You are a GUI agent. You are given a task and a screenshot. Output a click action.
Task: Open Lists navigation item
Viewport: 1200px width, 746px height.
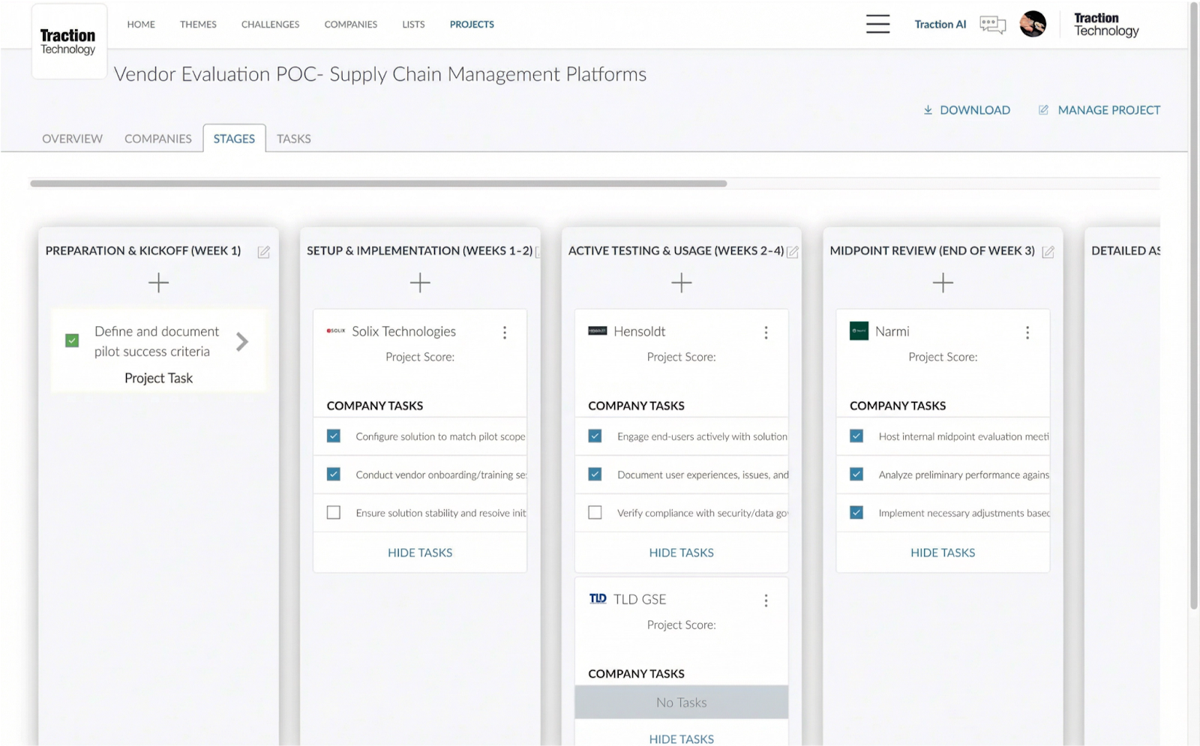pos(413,24)
